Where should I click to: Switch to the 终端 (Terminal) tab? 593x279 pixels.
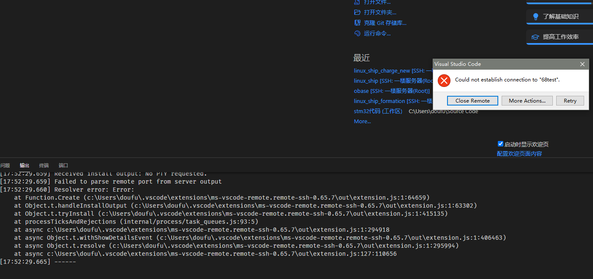44,165
